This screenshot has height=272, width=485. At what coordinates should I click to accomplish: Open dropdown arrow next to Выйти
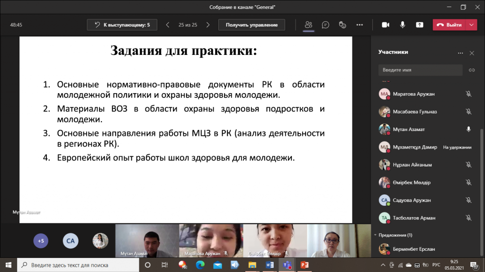tap(472, 25)
